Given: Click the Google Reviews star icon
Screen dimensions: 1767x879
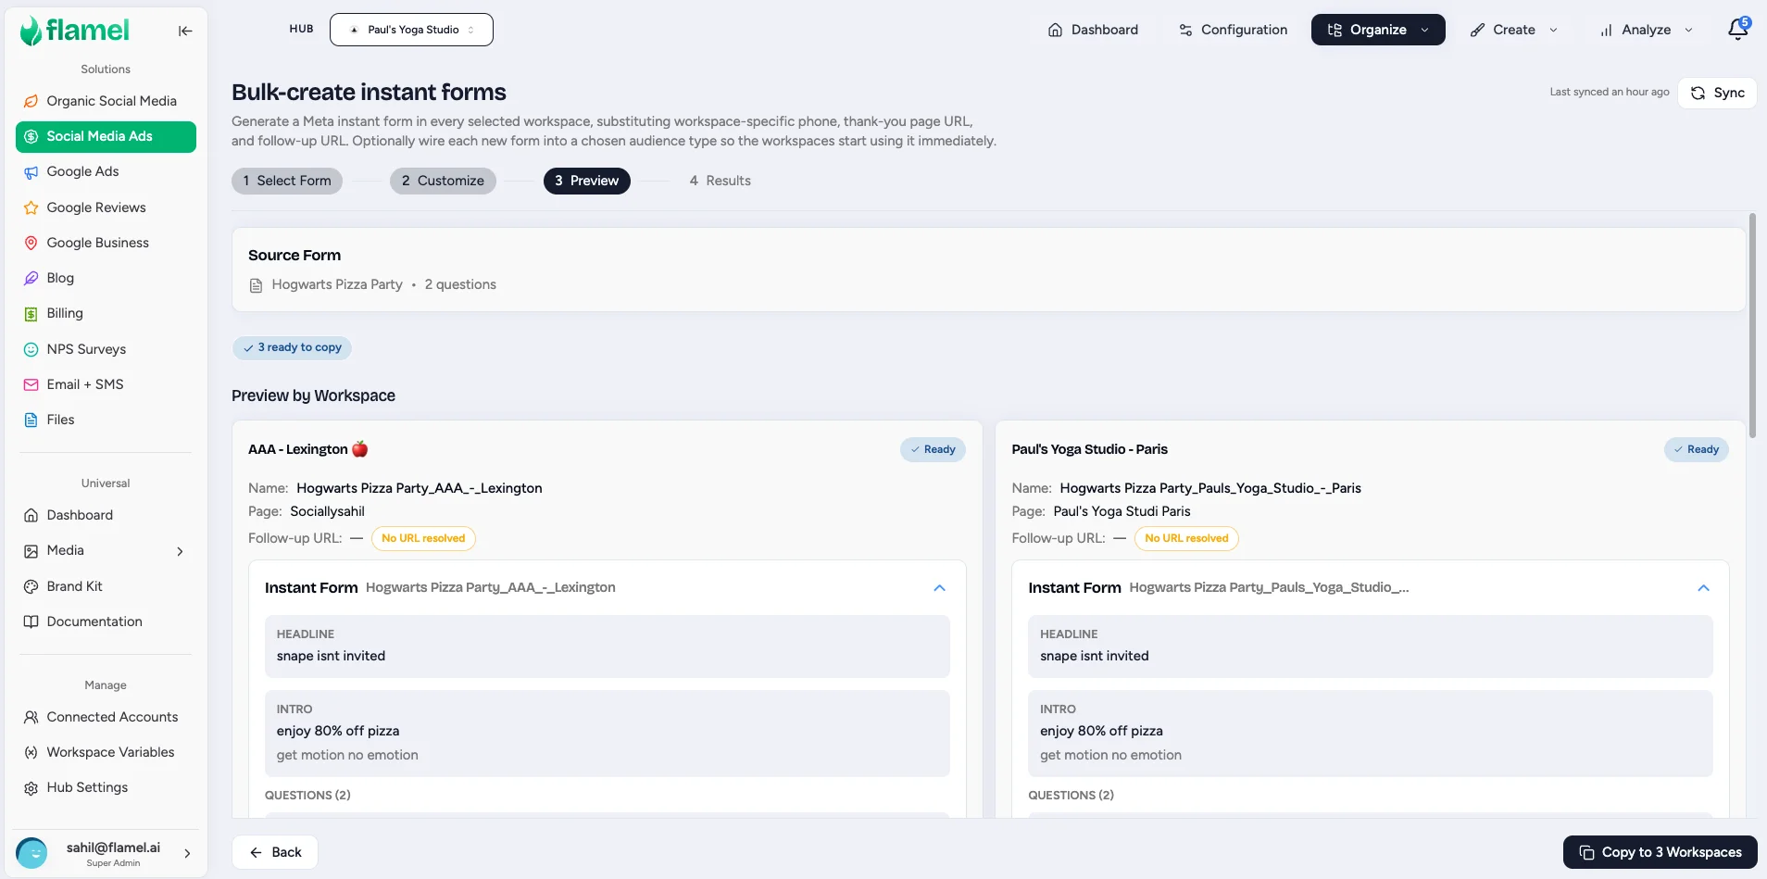Looking at the screenshot, I should click(31, 207).
